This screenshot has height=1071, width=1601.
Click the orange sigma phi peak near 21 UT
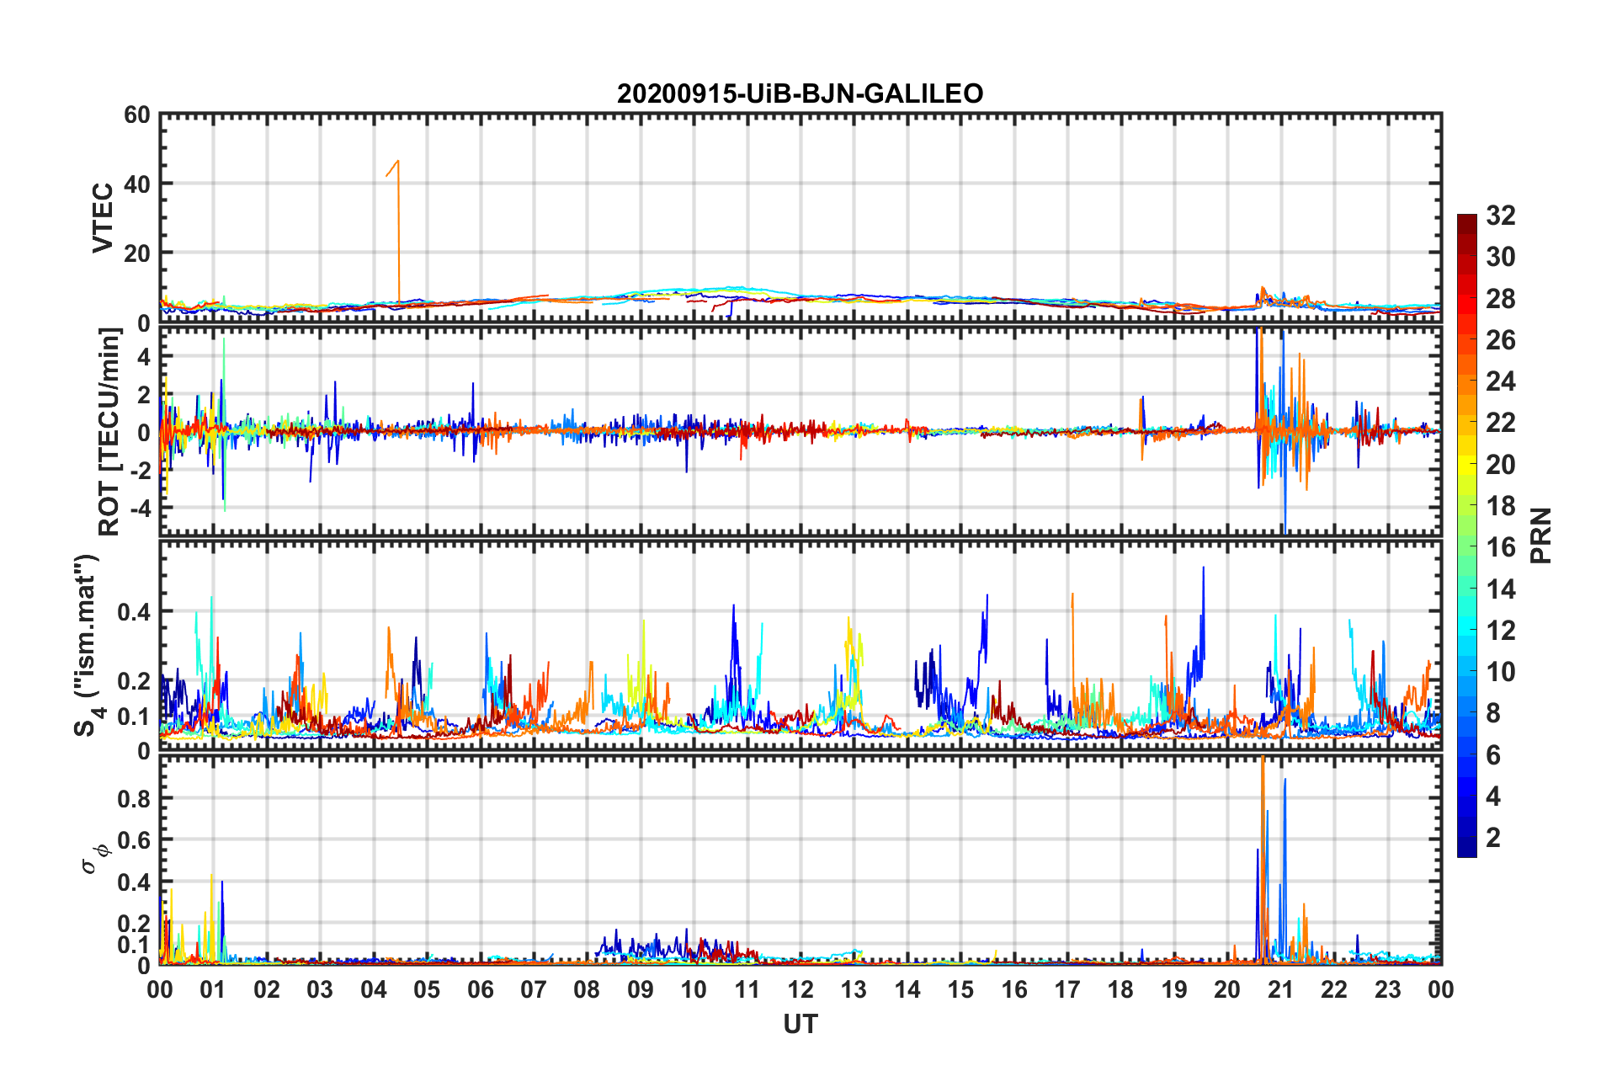[1263, 859]
